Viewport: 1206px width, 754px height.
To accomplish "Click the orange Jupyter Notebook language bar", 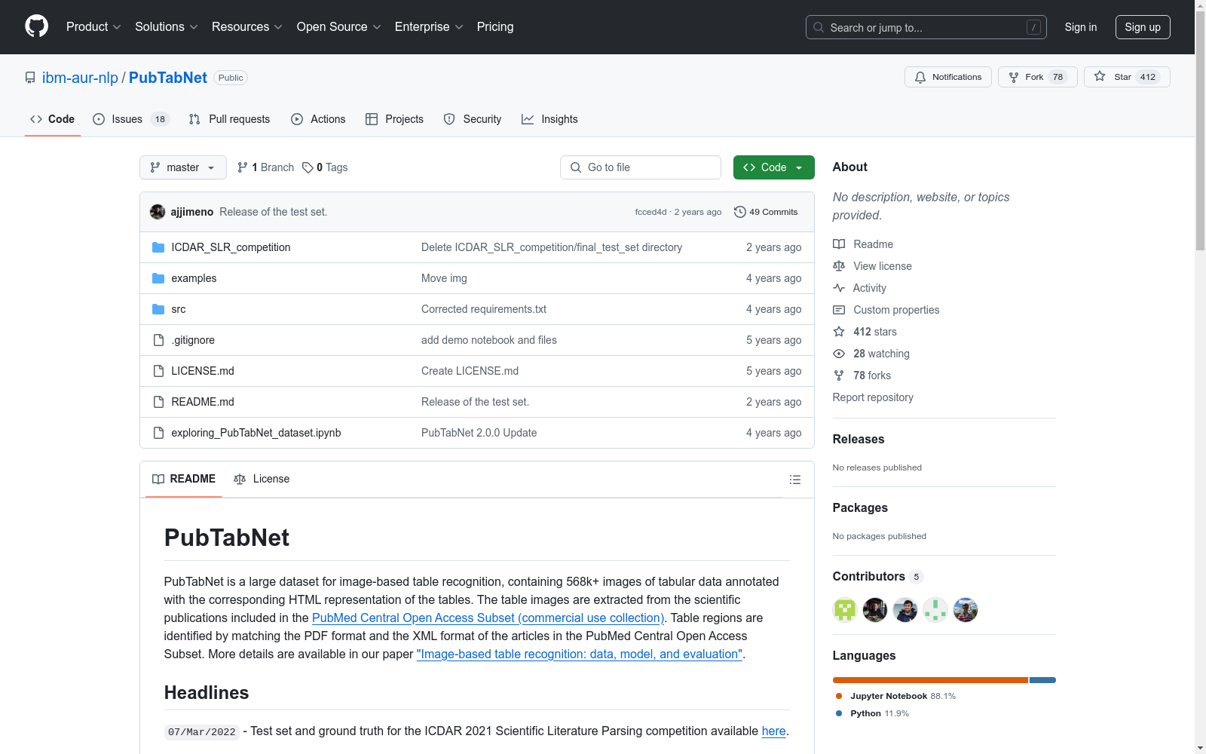I will [929, 680].
